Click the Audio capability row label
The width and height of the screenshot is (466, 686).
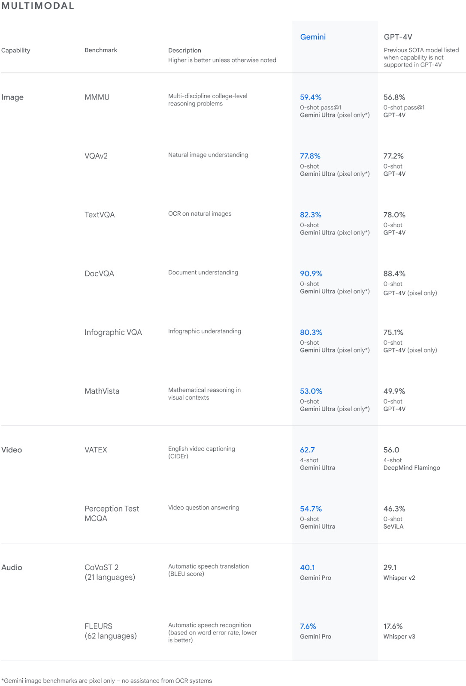pyautogui.click(x=12, y=567)
